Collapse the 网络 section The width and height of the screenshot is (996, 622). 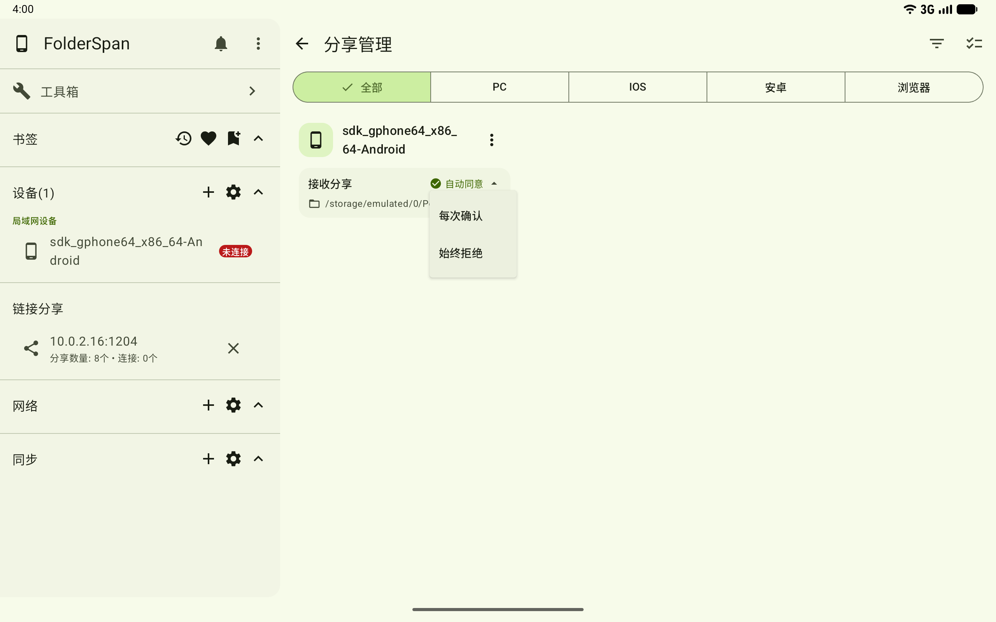258,405
